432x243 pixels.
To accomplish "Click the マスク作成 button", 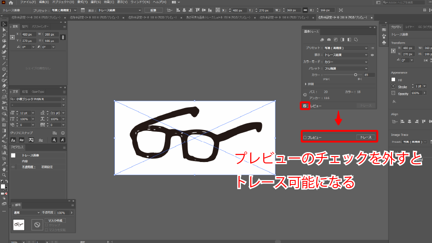I will click(x=55, y=220).
